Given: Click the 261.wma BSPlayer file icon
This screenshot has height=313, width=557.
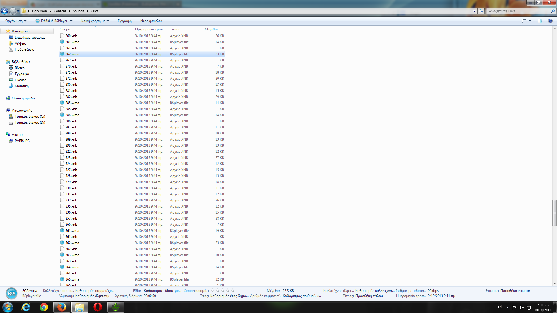Looking at the screenshot, I should pyautogui.click(x=62, y=42).
